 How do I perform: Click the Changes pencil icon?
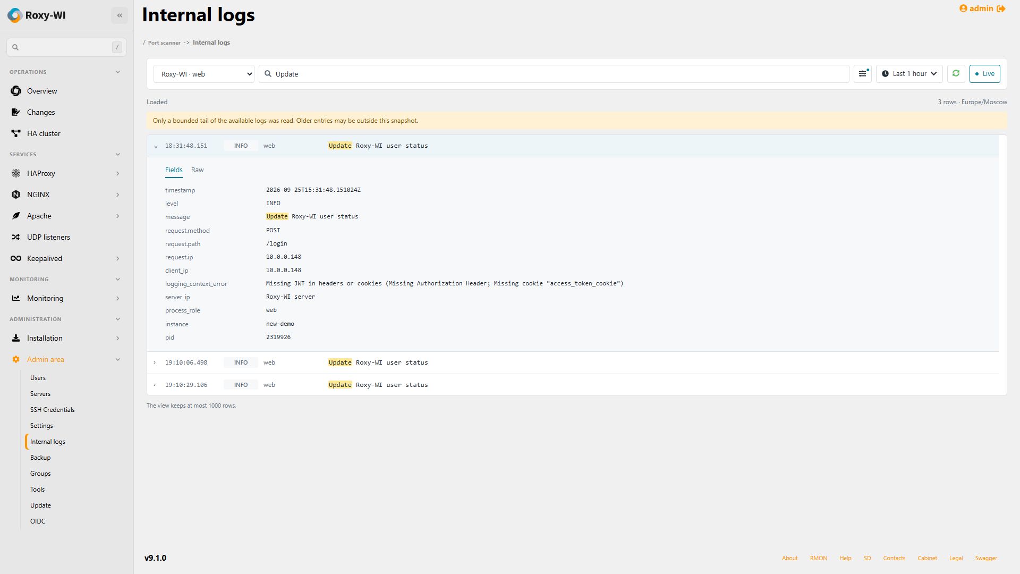point(16,112)
